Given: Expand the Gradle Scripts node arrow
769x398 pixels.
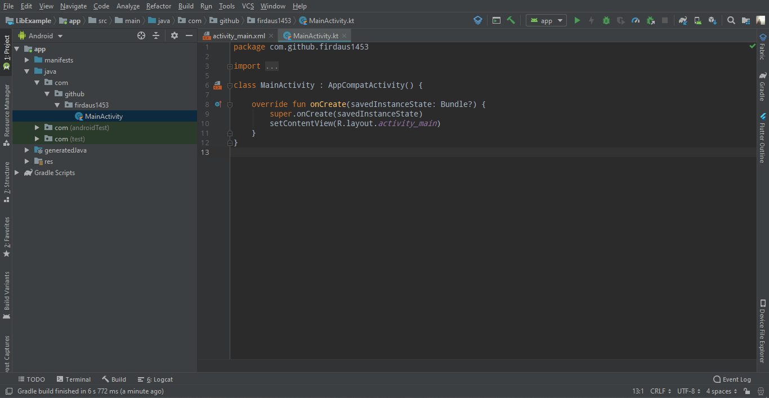Looking at the screenshot, I should pos(17,173).
